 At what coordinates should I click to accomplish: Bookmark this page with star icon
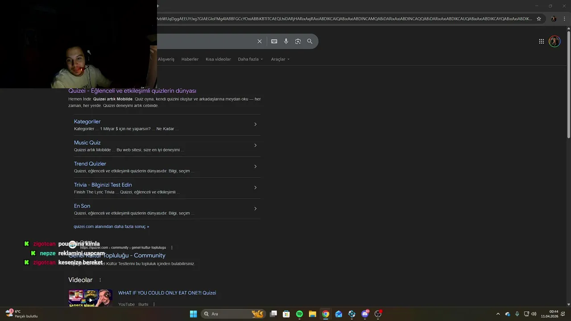(539, 19)
